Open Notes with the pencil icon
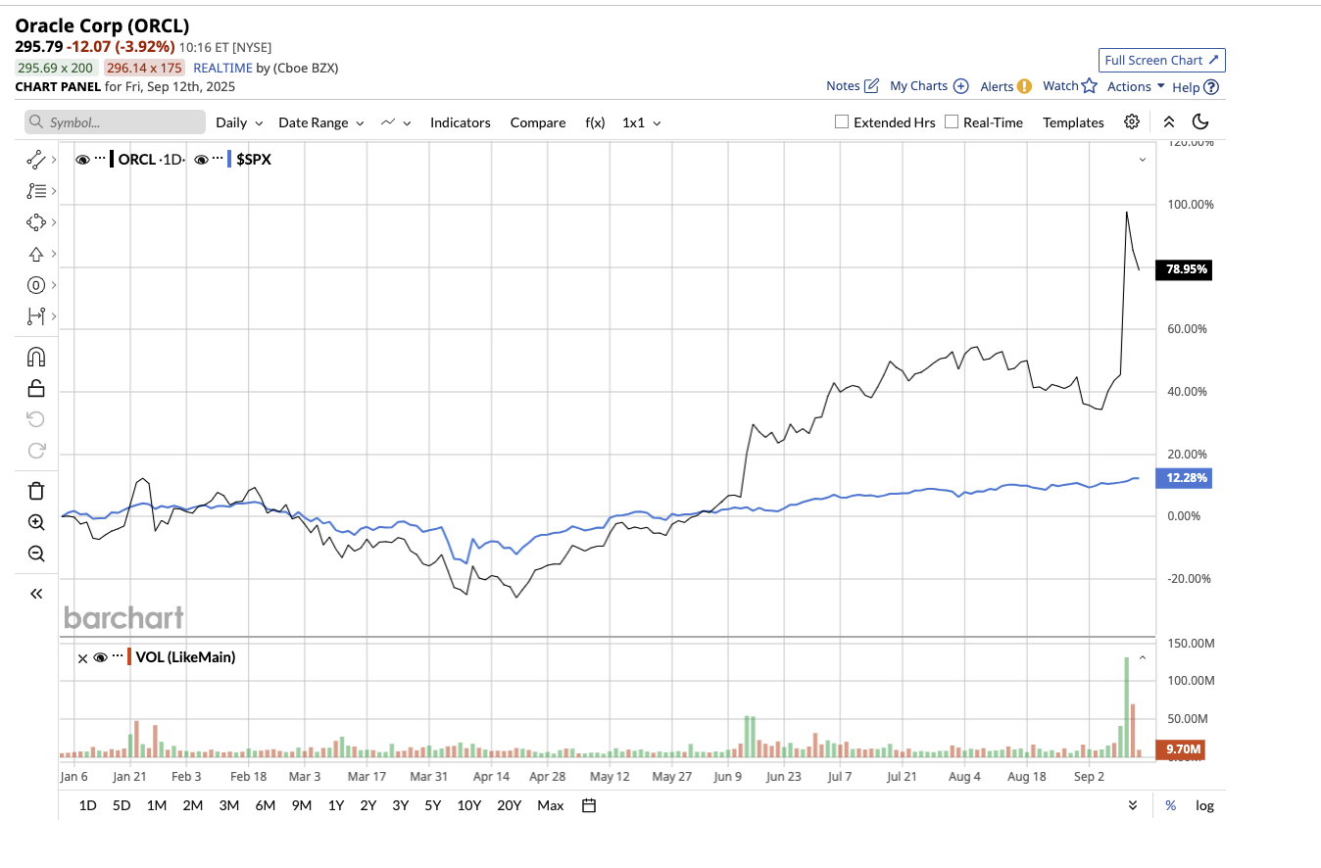1321x868 pixels. [871, 86]
